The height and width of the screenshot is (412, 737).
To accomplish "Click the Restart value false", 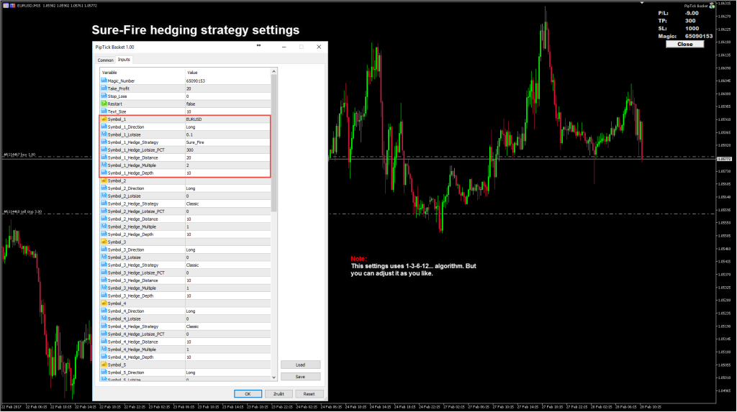I will 190,104.
